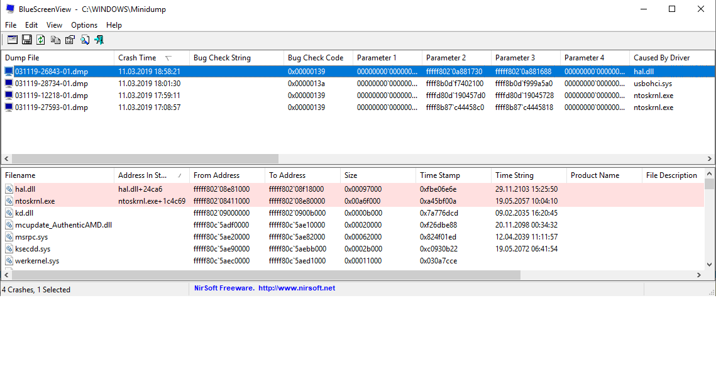
Task: Sort by Bug Check String column
Action: coord(236,58)
